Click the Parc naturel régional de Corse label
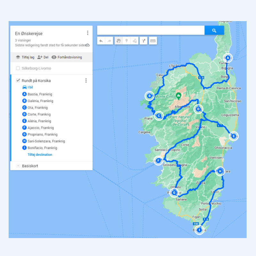 coord(180,121)
